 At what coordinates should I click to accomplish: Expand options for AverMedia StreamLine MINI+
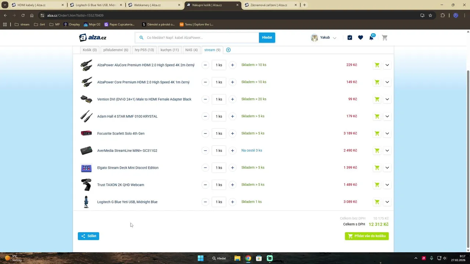[387, 151]
